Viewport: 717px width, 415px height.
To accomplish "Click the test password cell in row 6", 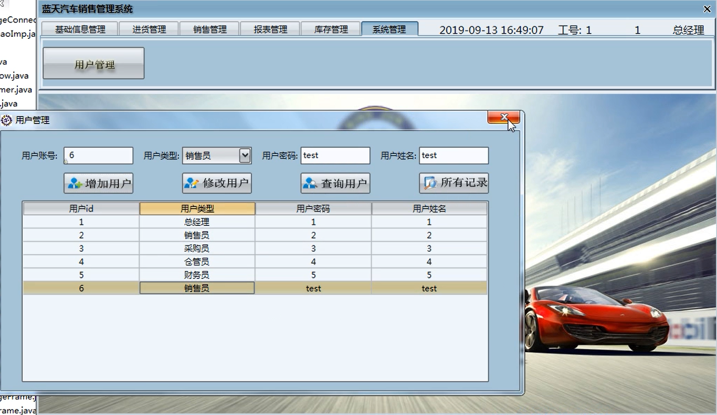I will click(313, 288).
